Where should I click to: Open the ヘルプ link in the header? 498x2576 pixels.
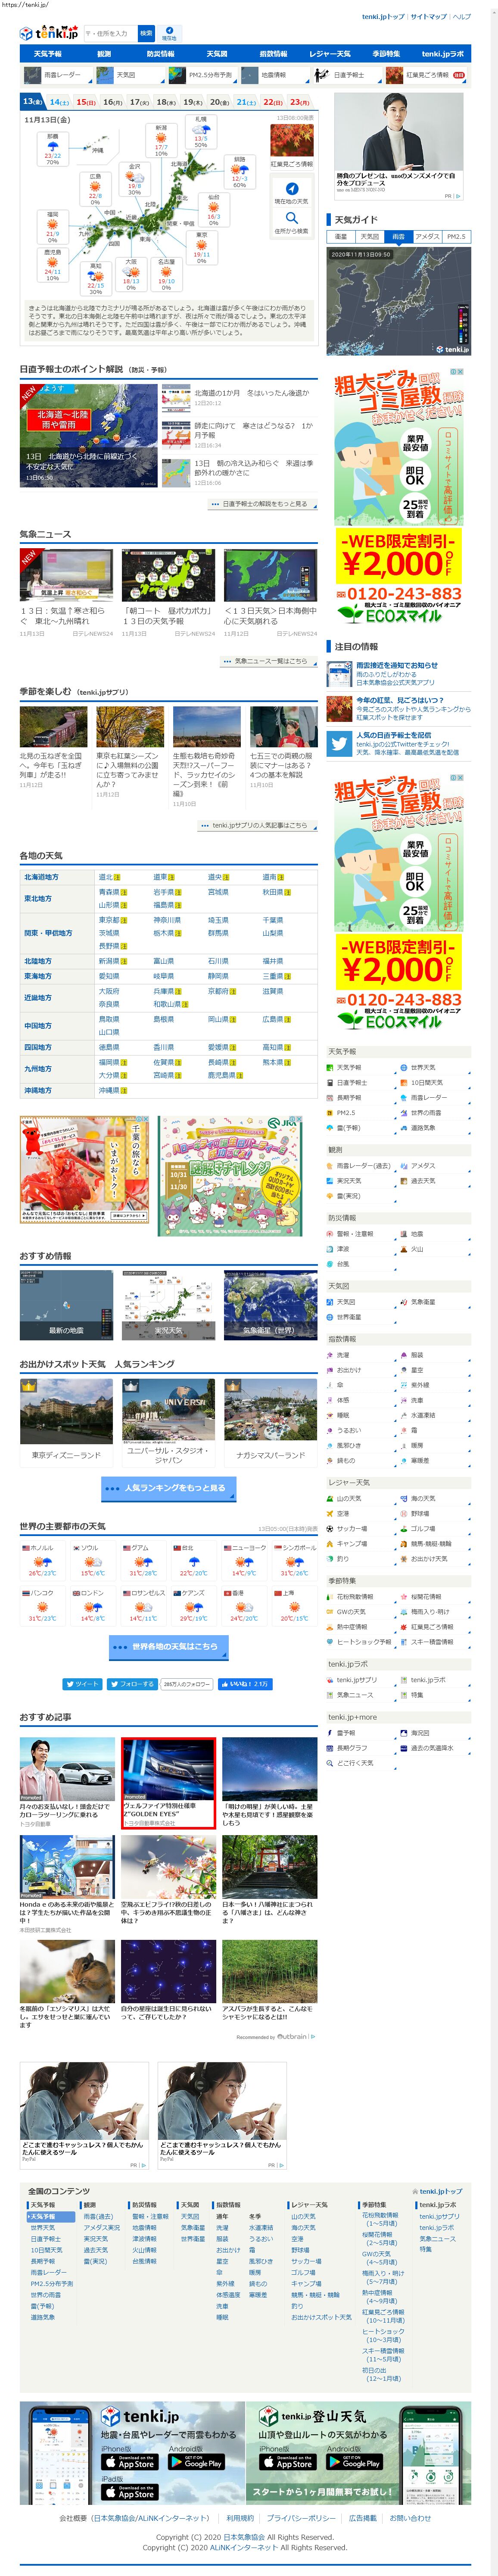click(x=461, y=16)
